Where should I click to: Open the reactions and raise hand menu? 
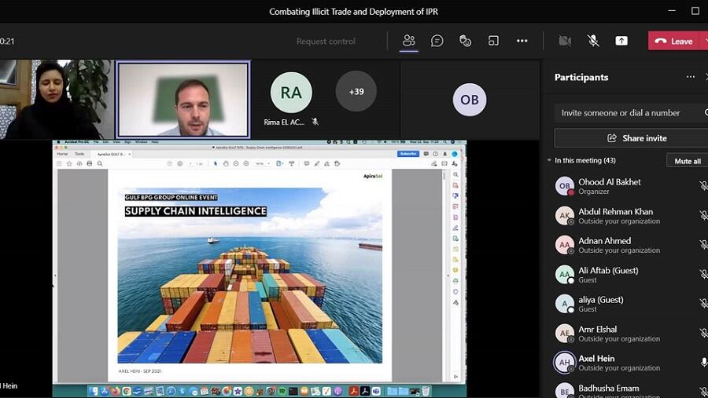pyautogui.click(x=465, y=41)
